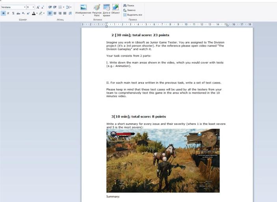Click Выделить все to select all
The height and width of the screenshot is (202, 277).
[132, 15]
